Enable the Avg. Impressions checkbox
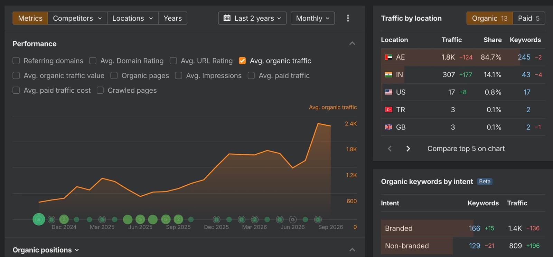The width and height of the screenshot is (553, 257). [179, 75]
